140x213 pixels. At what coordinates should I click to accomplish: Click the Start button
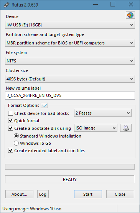coord(88,194)
